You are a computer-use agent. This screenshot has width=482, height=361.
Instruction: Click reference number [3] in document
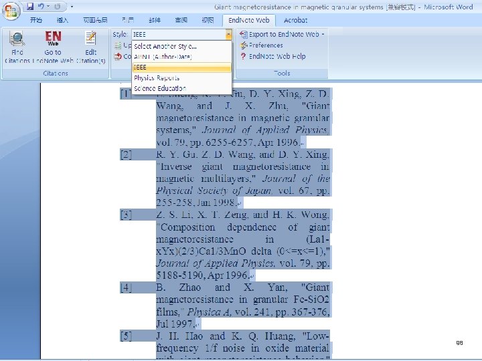(126, 215)
